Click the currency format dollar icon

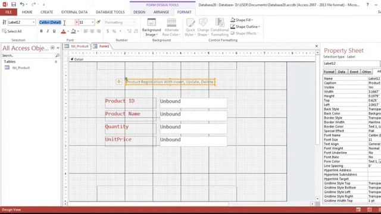click(x=108, y=31)
